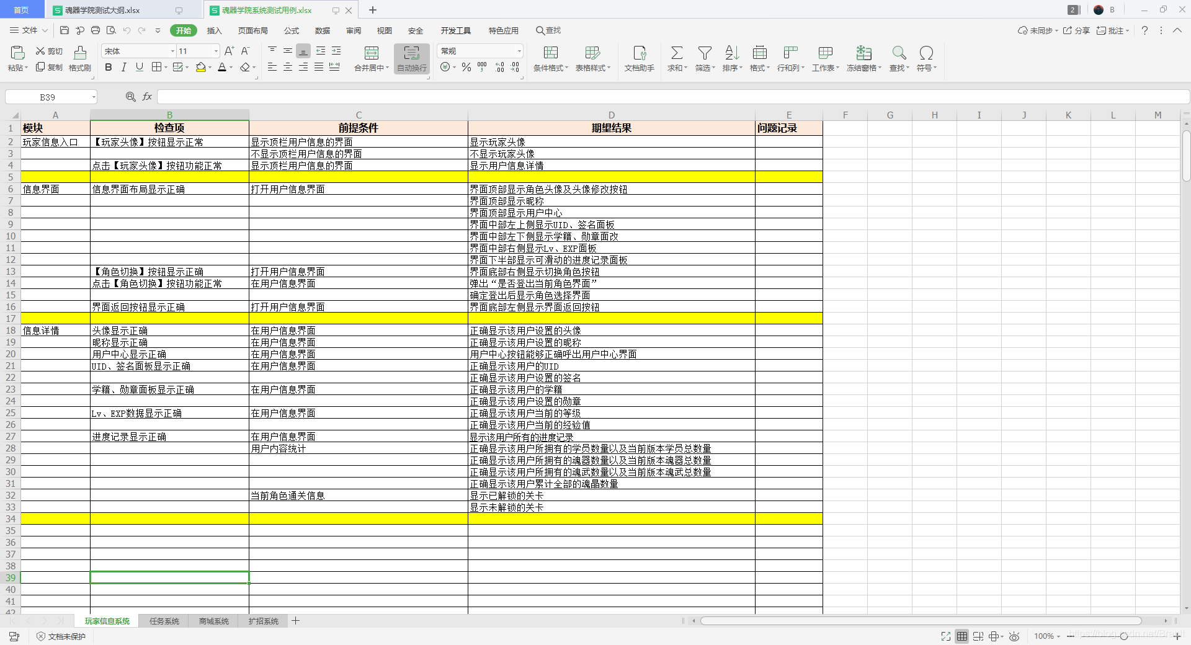Click the 未同步 sync status button
This screenshot has width=1191, height=645.
[x=1038, y=30]
